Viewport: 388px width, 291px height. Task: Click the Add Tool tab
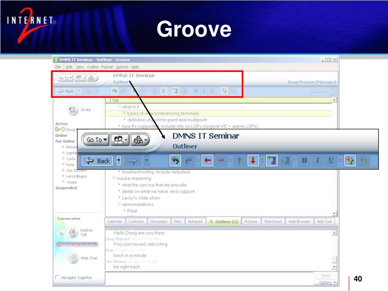point(324,221)
